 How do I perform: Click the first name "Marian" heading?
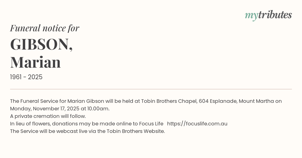point(35,62)
